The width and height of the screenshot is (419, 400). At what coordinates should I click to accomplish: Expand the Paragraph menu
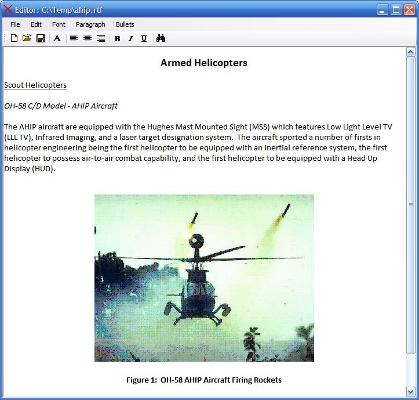pos(90,24)
